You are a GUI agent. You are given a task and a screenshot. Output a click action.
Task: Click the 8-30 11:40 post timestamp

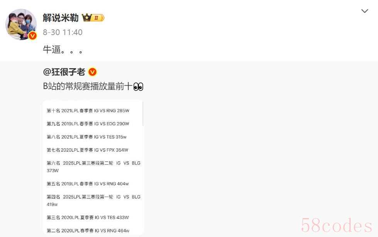(x=63, y=32)
